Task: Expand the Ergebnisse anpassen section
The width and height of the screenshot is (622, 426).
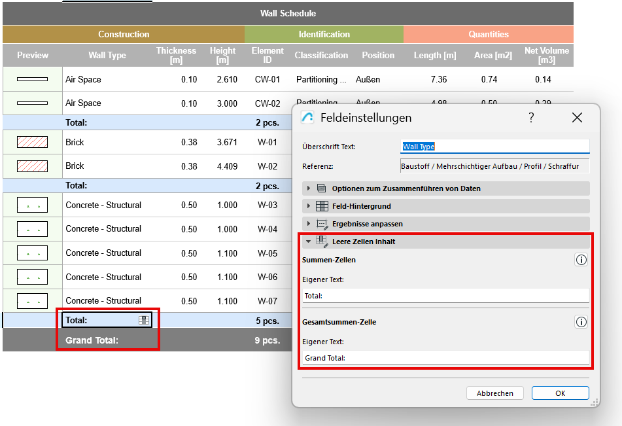Action: (309, 224)
